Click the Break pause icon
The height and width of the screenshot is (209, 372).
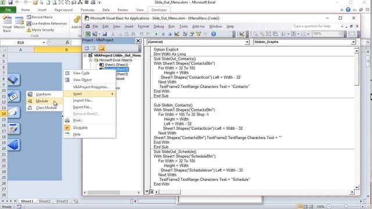click(163, 34)
